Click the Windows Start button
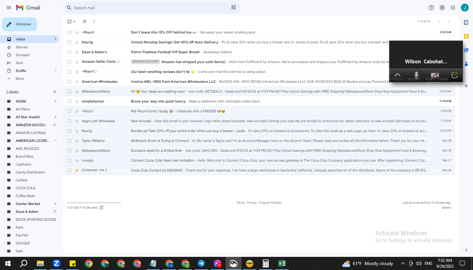Viewport: 473px width, 270px height. pyautogui.click(x=8, y=263)
